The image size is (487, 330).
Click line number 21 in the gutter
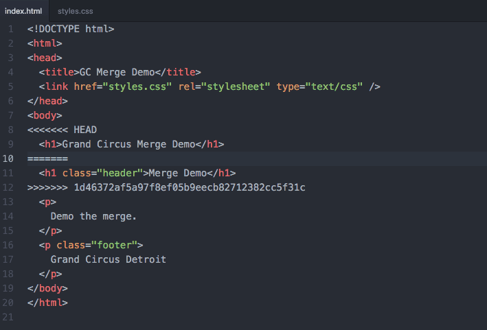9,317
